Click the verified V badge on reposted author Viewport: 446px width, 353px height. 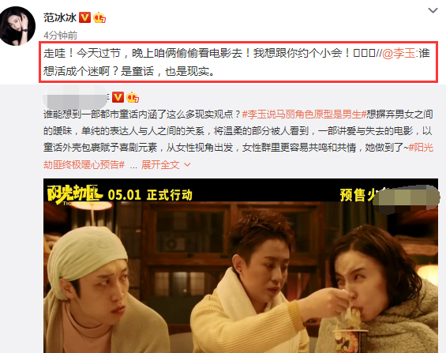[118, 97]
